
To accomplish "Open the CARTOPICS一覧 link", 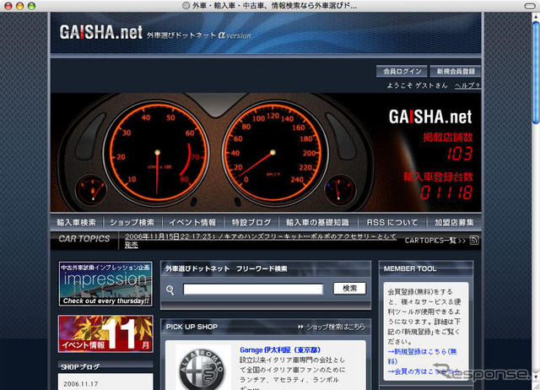I will pos(435,241).
